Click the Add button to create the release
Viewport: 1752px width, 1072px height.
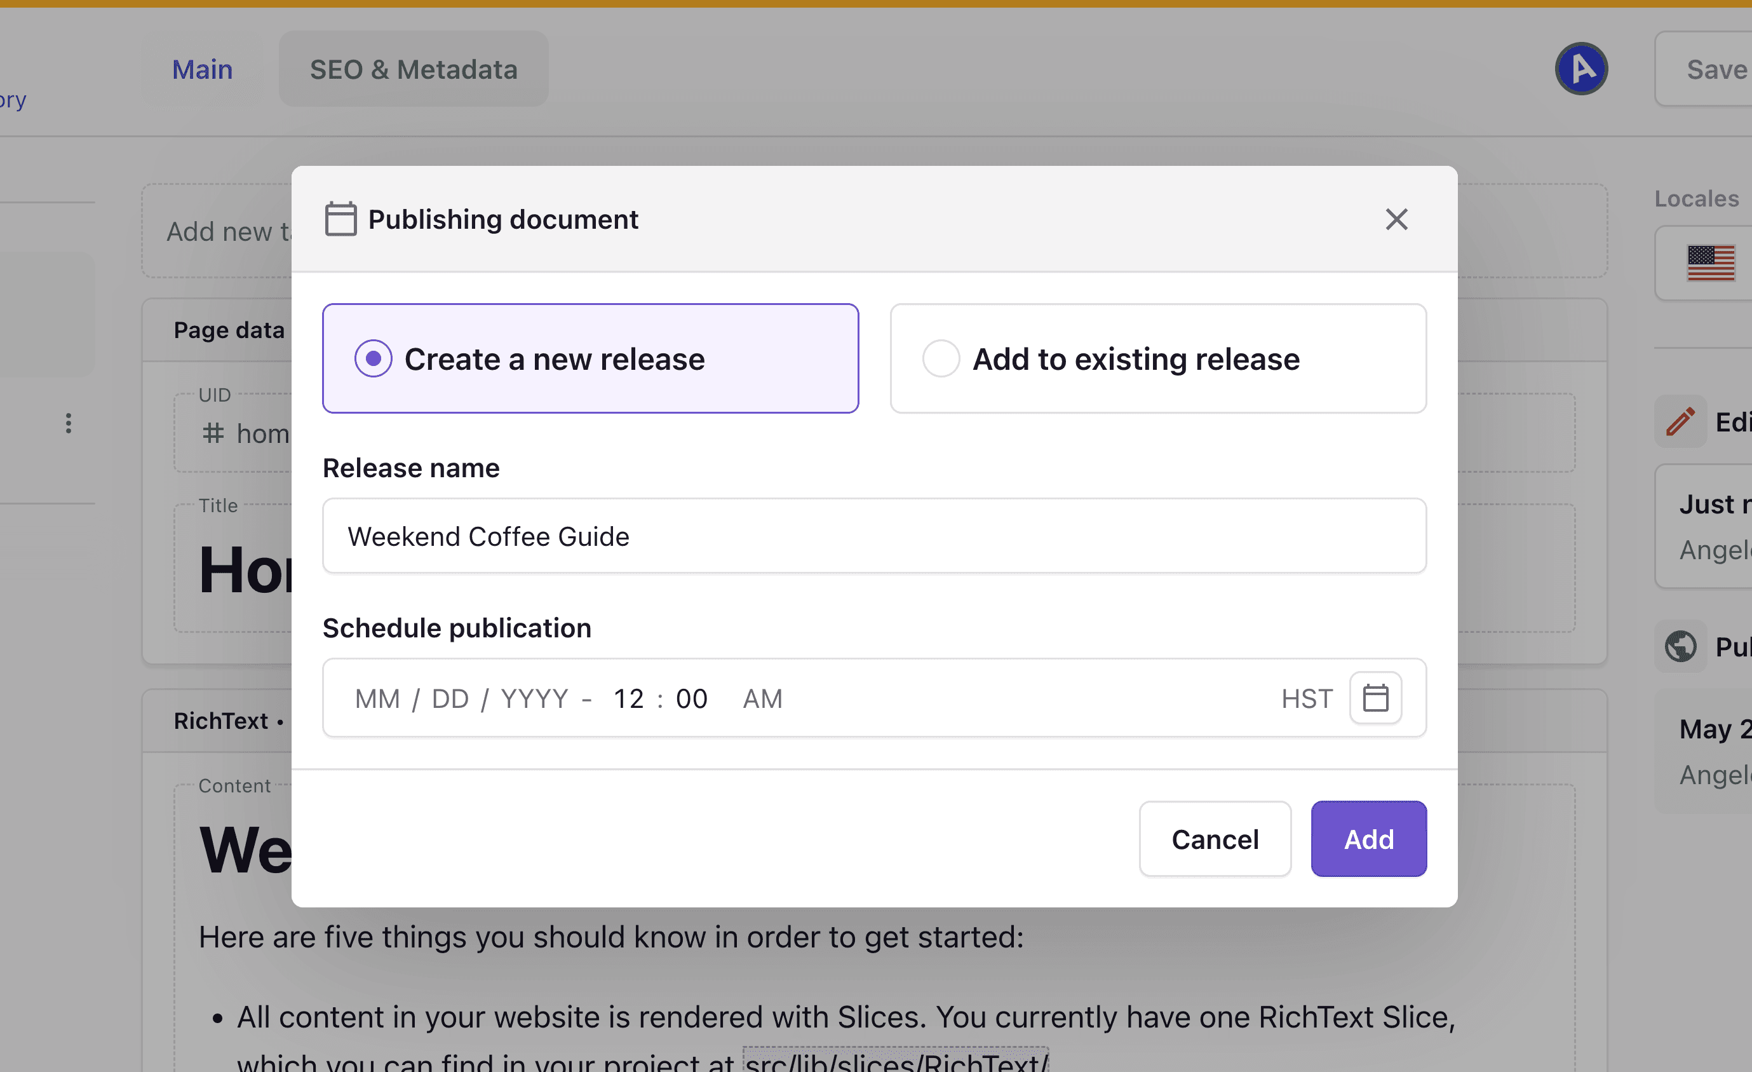[x=1368, y=839]
